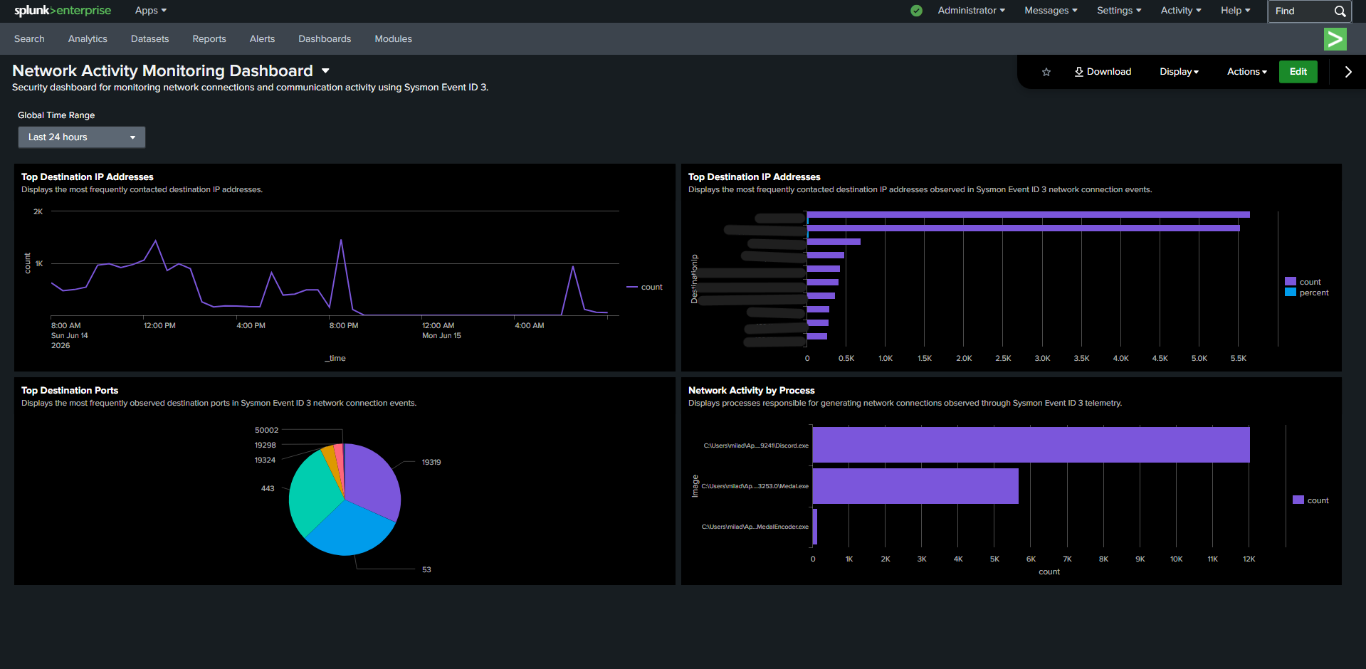Click the count legend in the line chart
This screenshot has height=669, width=1366.
point(645,288)
